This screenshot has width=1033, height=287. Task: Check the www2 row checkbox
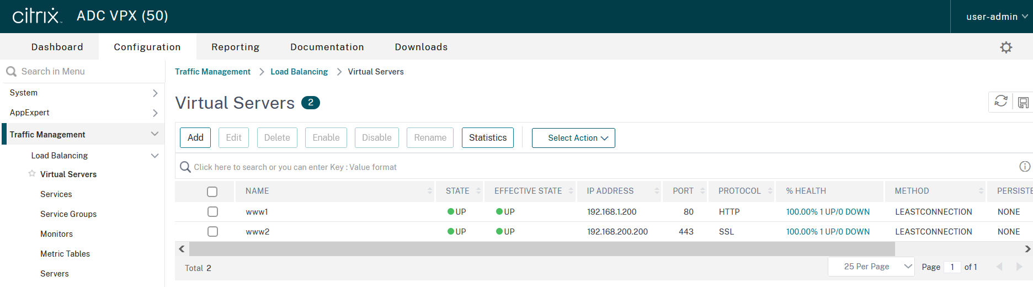point(212,232)
